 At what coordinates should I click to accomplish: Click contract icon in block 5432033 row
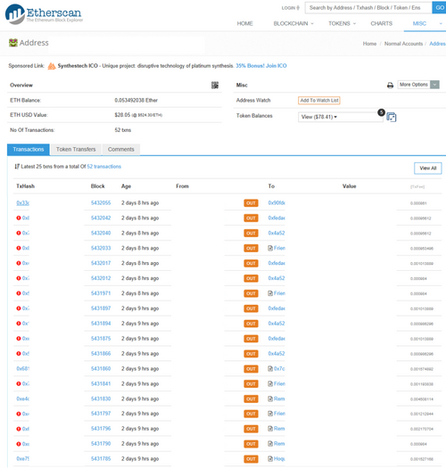pyautogui.click(x=270, y=248)
